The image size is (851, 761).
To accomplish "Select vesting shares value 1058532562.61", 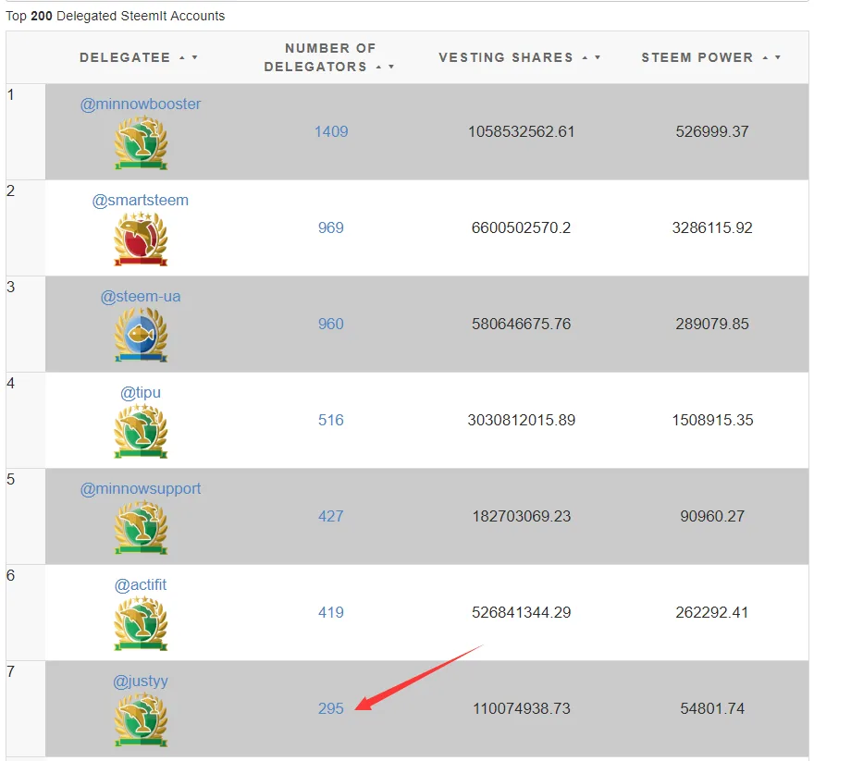I will (x=521, y=131).
